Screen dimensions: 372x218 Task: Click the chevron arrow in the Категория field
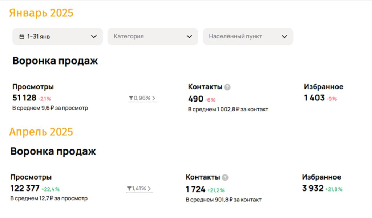coord(189,37)
